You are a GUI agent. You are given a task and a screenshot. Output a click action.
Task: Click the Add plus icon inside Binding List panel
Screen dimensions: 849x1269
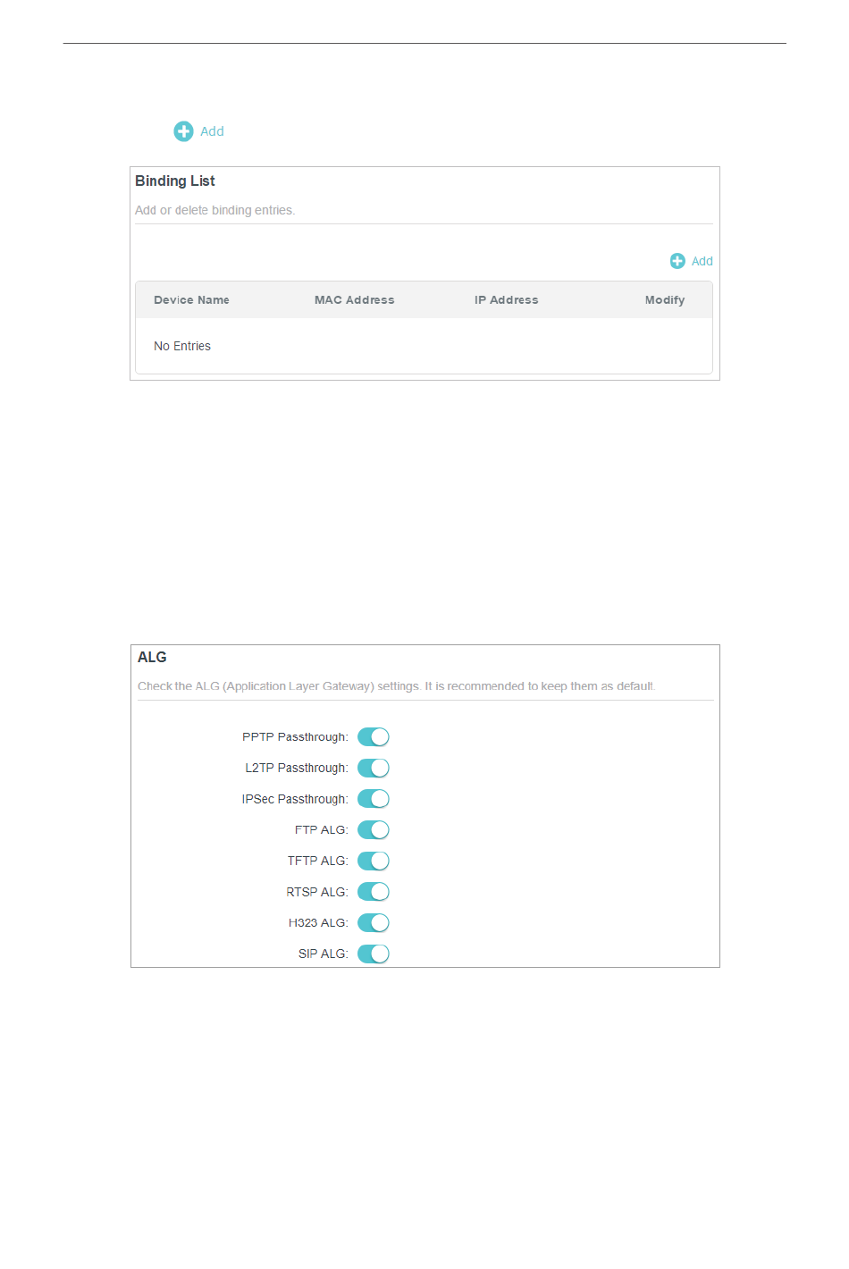click(677, 261)
